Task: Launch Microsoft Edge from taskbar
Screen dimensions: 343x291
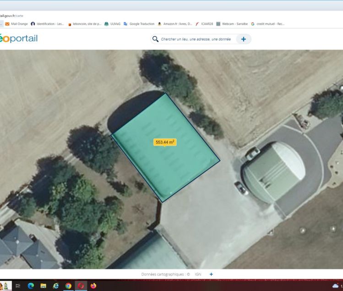Action: [x=31, y=286]
